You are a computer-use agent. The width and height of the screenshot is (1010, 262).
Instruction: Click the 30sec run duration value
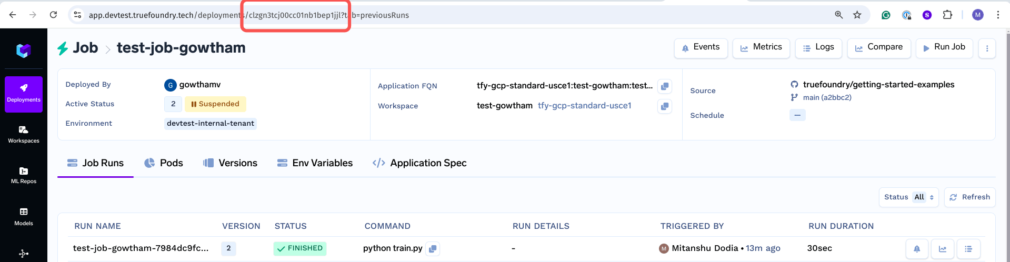click(x=819, y=248)
